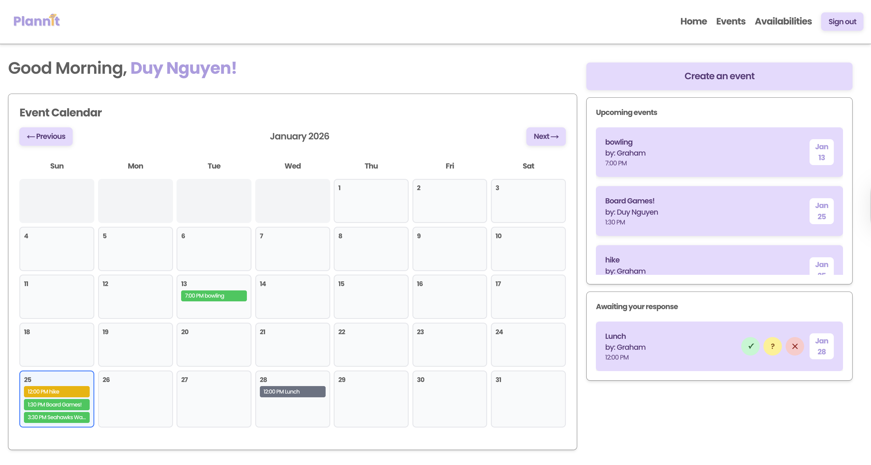Open the yellow 12:00 PM hike event

click(x=57, y=392)
